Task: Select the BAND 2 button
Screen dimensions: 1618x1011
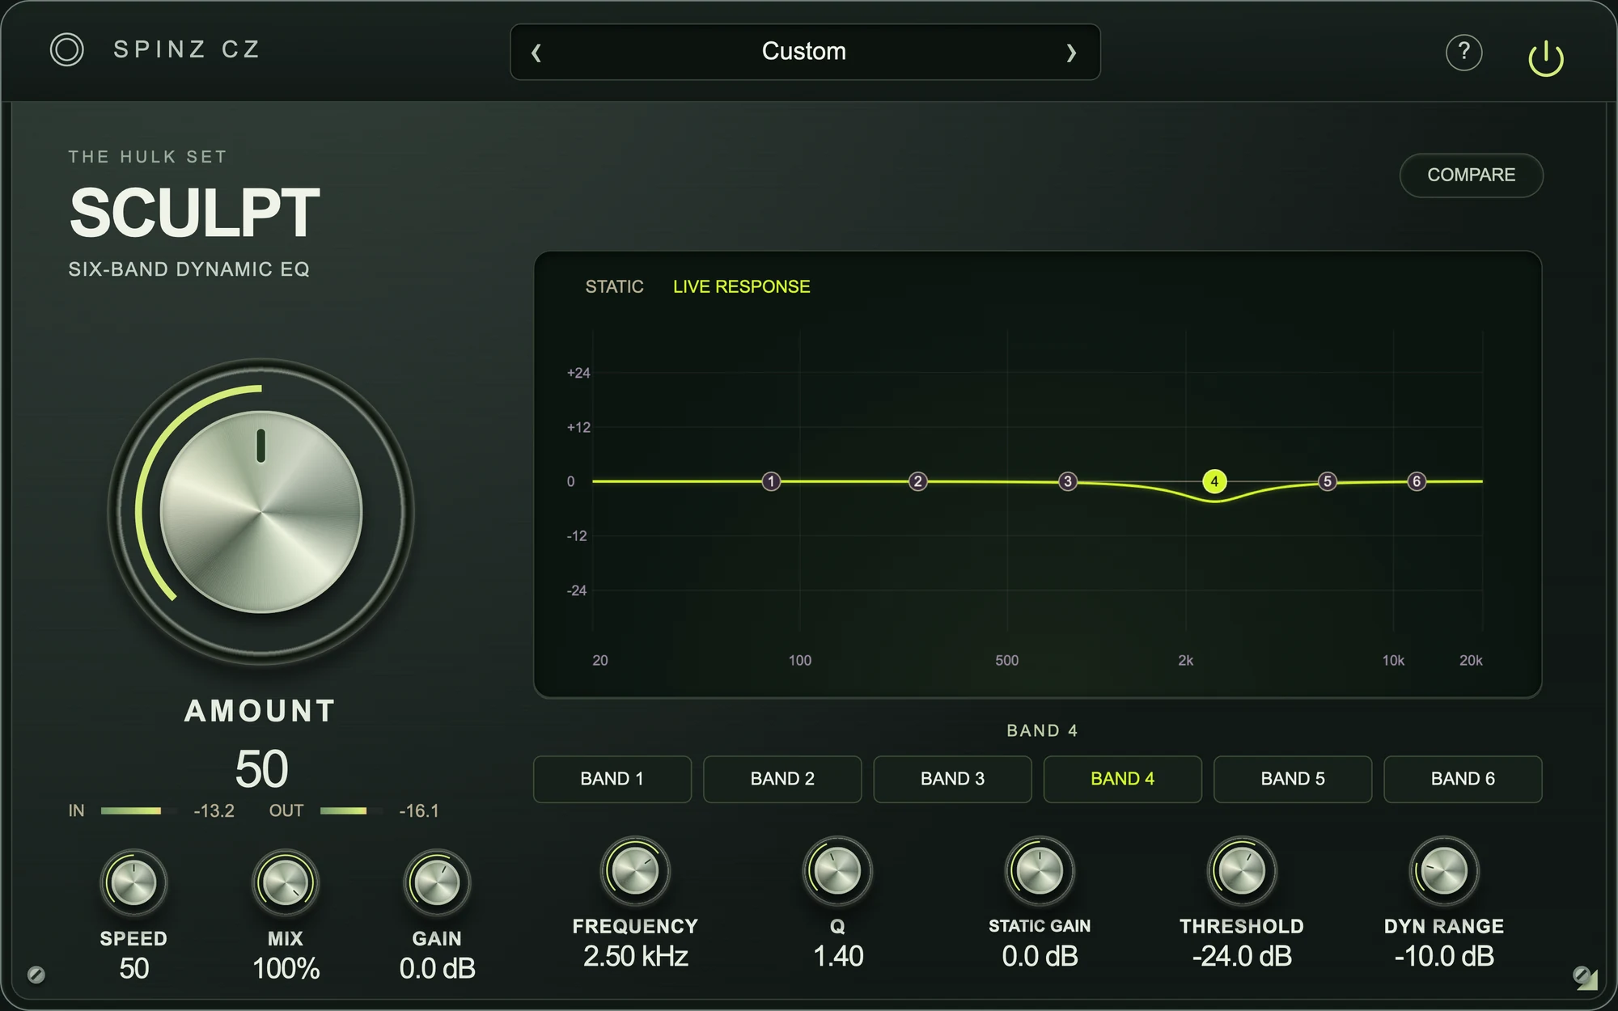Action: pos(782,779)
